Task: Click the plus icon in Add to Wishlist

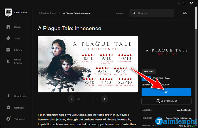Action: (158, 101)
